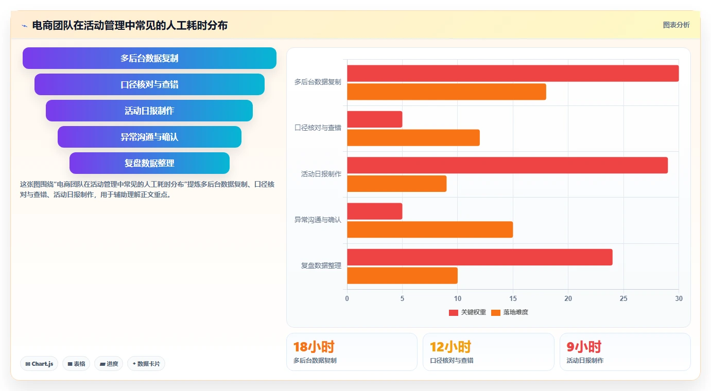Click the 表格 tag chip
Image resolution: width=711 pixels, height=391 pixels.
click(x=76, y=364)
